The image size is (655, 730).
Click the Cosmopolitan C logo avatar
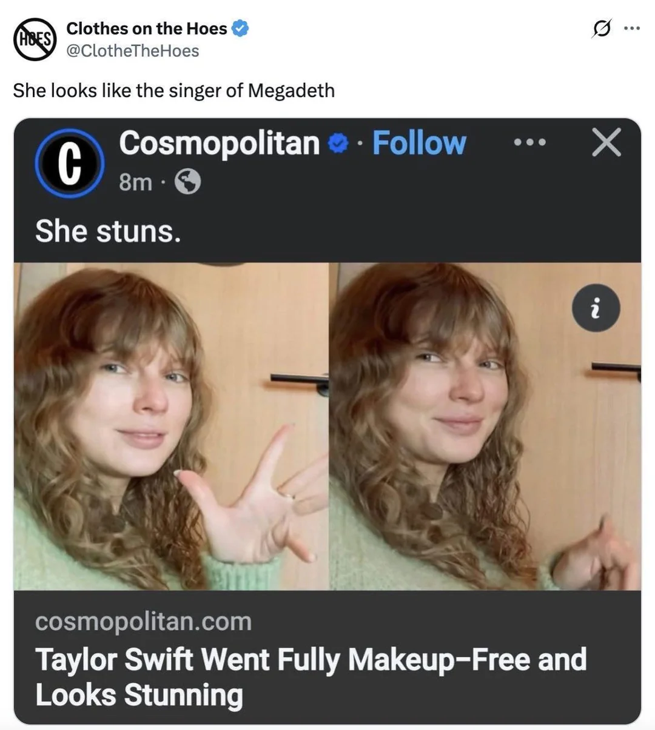tap(70, 163)
